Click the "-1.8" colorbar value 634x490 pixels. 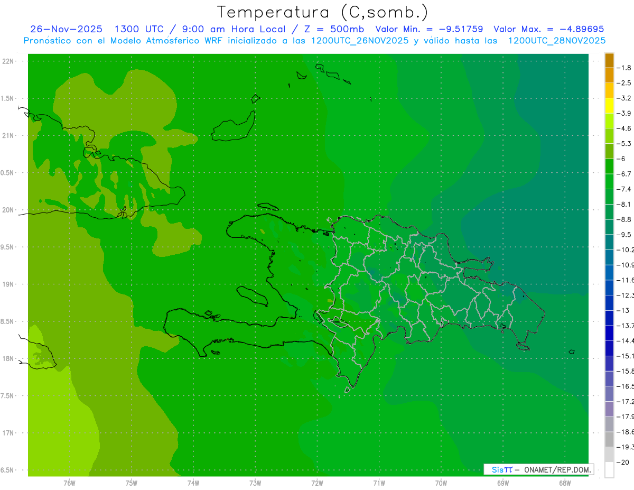point(624,68)
